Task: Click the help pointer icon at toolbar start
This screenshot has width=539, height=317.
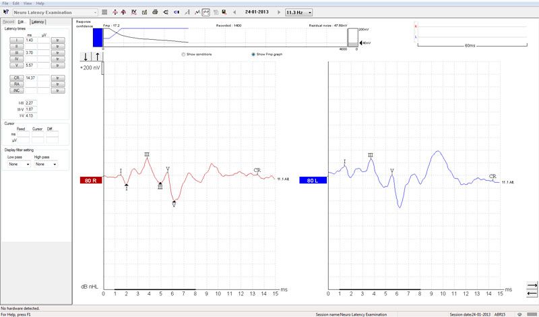Action: point(6,13)
